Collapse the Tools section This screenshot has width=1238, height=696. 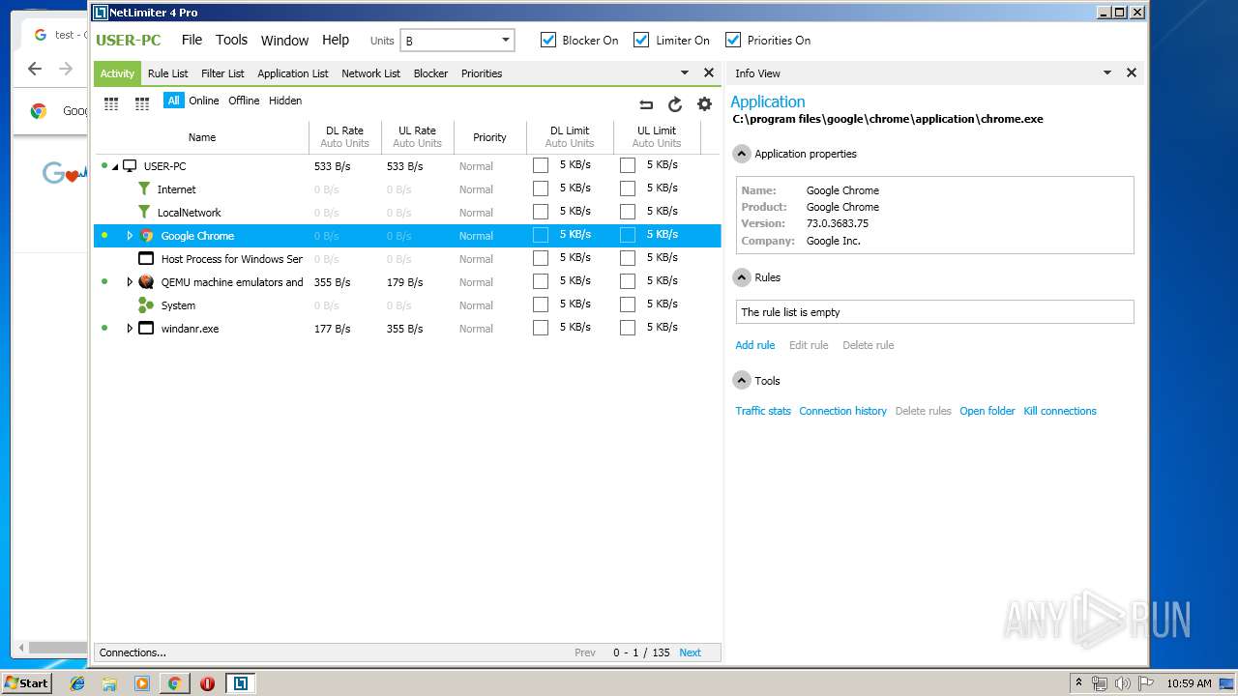coord(742,381)
